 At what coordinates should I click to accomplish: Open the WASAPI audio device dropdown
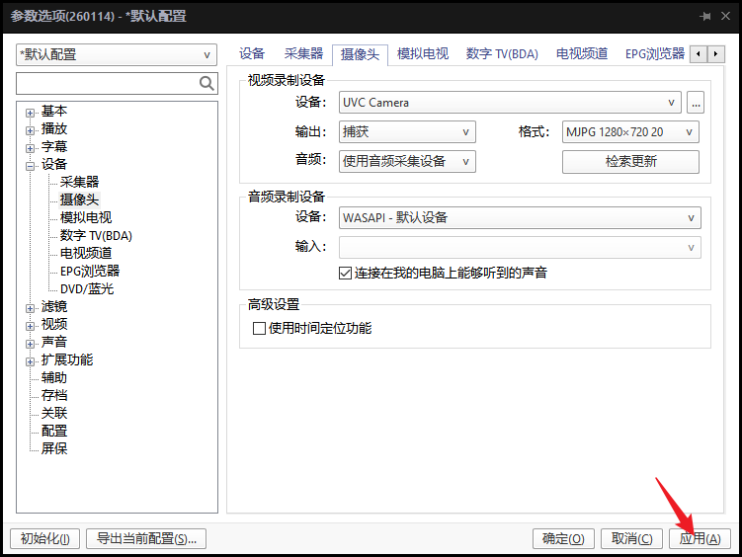pos(519,218)
